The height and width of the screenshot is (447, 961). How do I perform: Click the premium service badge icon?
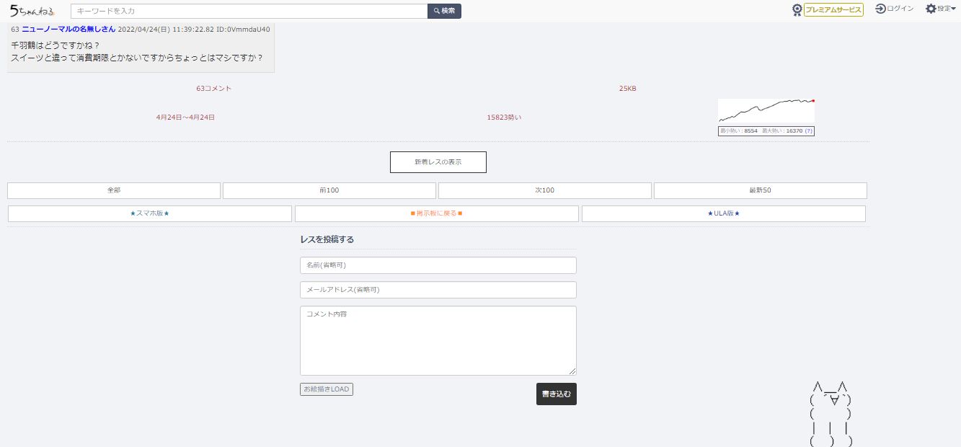pos(797,10)
